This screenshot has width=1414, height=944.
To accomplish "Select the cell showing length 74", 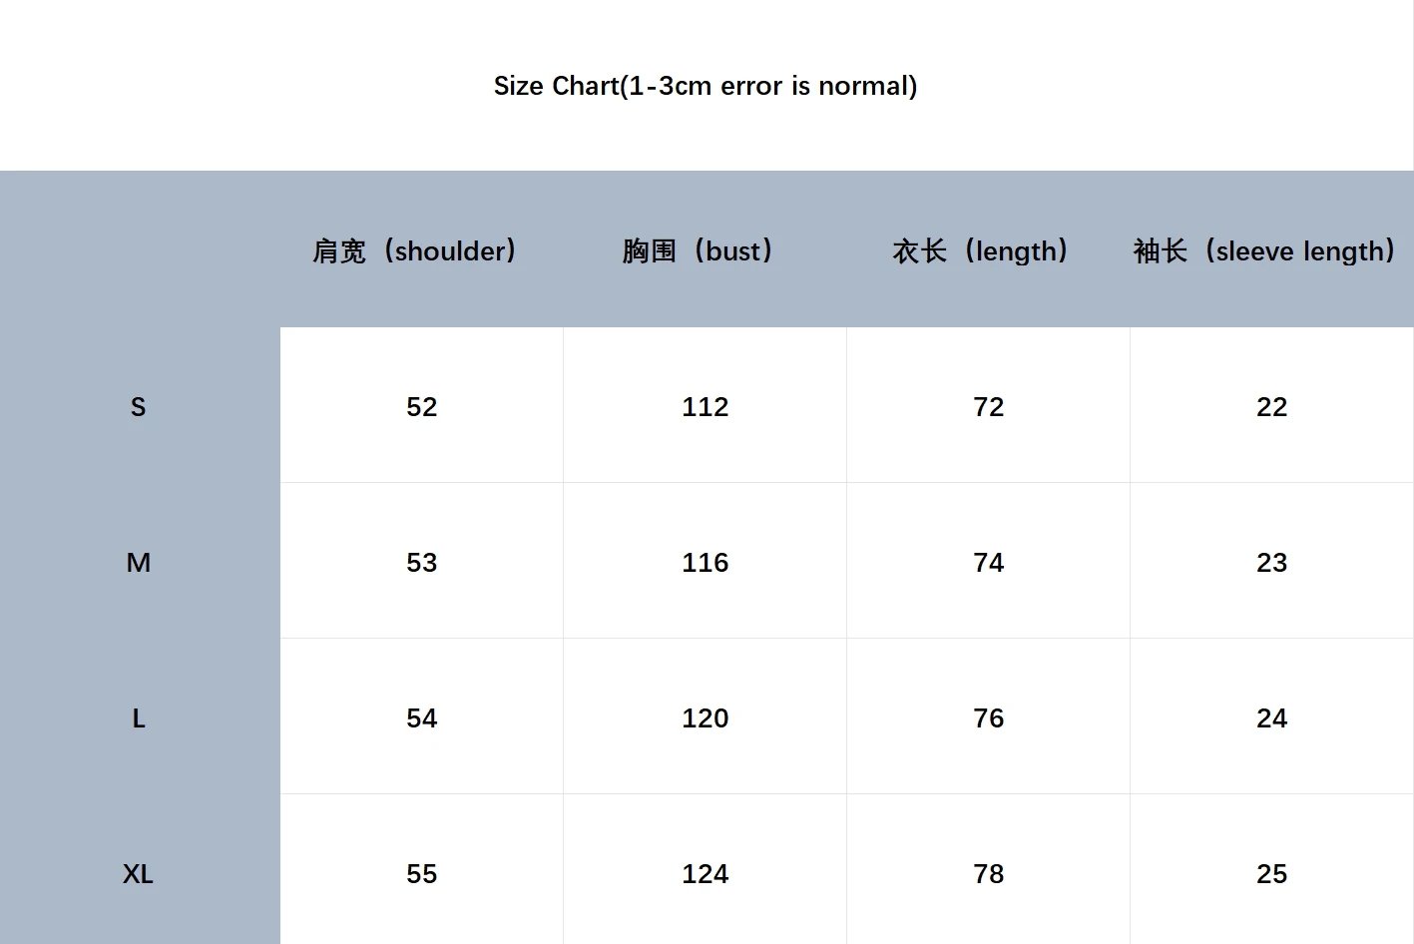I will (988, 561).
